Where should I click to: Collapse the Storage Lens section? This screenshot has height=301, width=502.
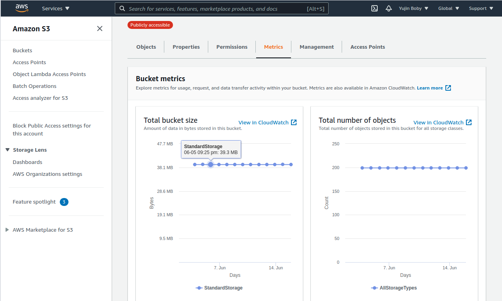click(8, 150)
